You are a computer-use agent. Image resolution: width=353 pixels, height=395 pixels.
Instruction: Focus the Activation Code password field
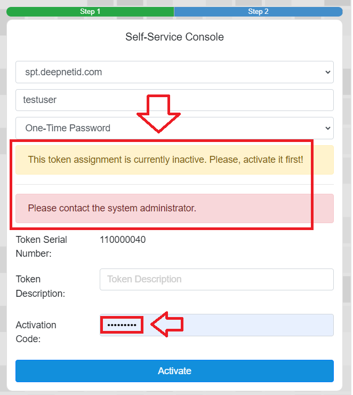pyautogui.click(x=235, y=325)
